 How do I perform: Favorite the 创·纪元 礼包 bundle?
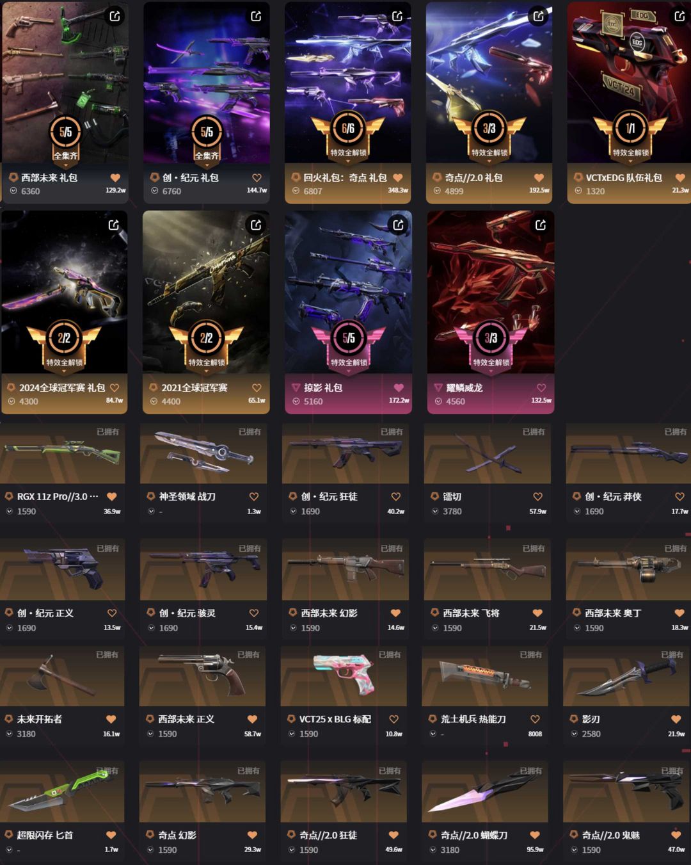[257, 178]
